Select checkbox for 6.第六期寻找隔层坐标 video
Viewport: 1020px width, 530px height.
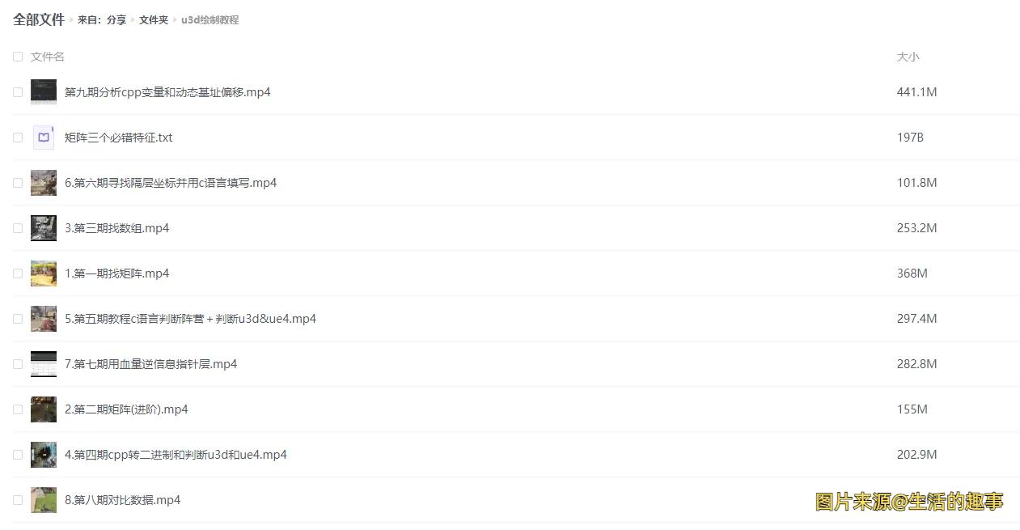(x=18, y=183)
